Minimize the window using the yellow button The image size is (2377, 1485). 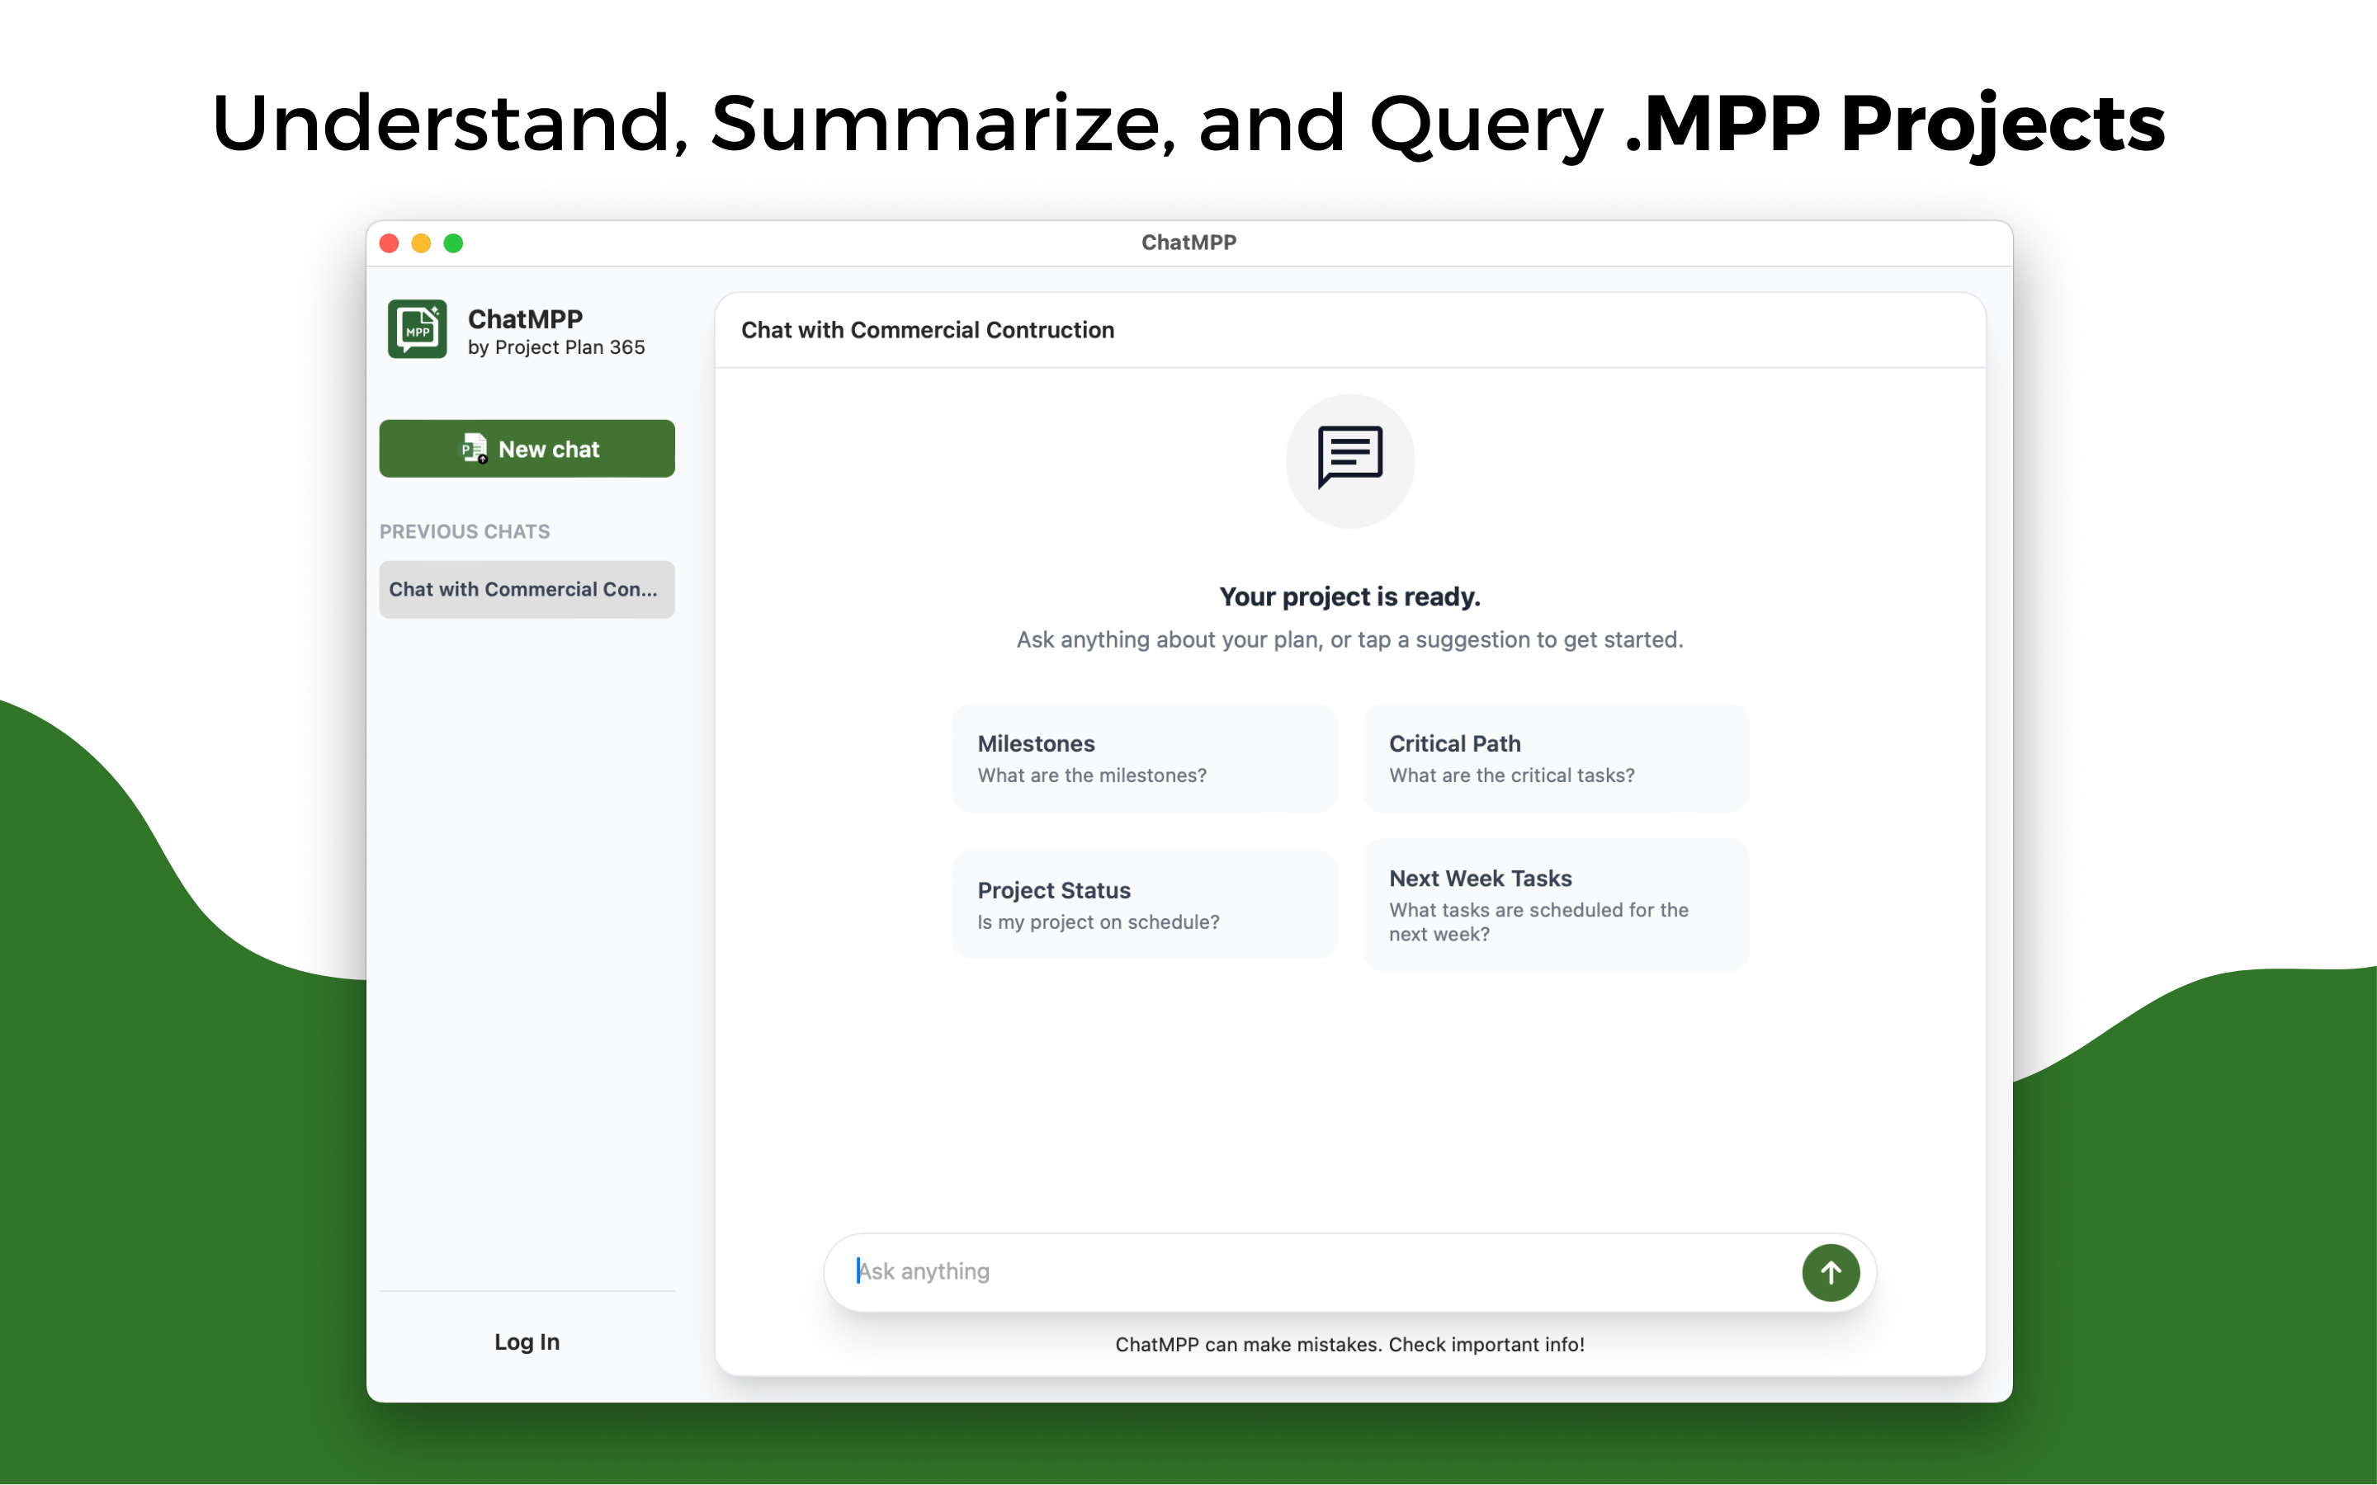click(x=422, y=243)
